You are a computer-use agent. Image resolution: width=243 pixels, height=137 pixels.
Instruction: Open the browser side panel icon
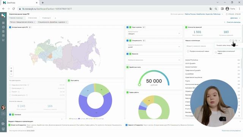pyautogui.click(x=222, y=9)
